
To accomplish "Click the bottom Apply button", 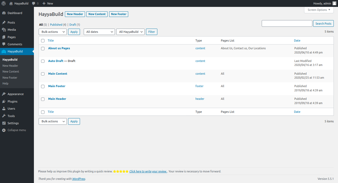I will 74,121.
